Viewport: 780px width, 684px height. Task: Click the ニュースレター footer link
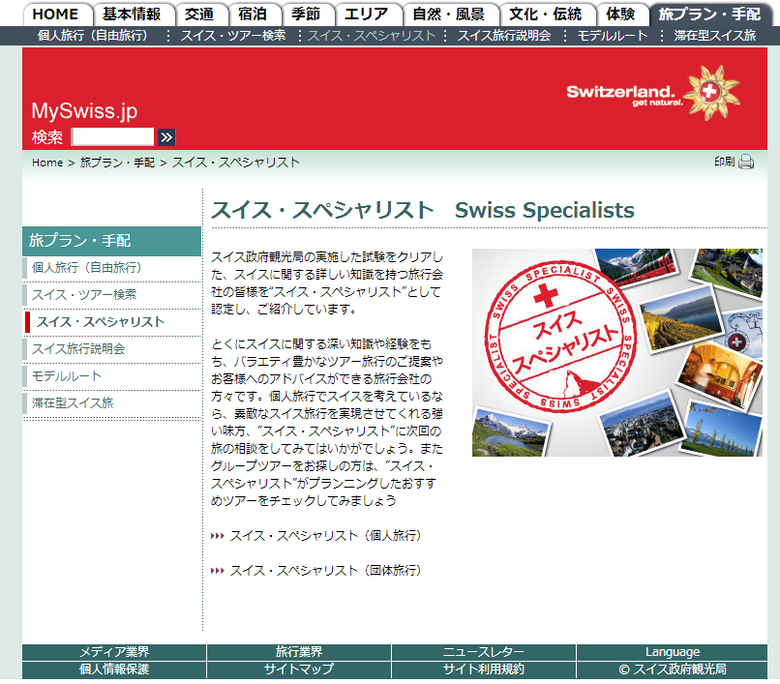coord(484,652)
